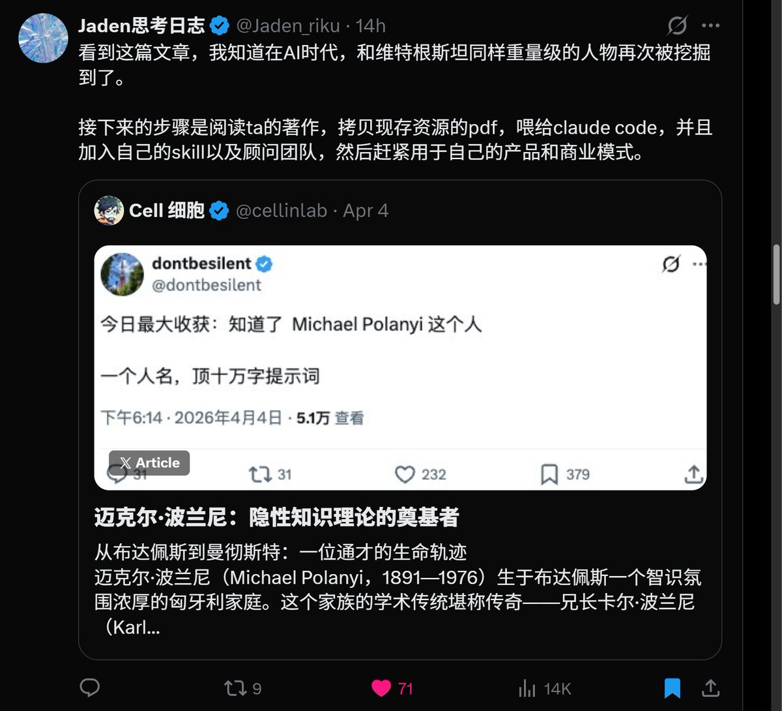Visit @Jaden_riku handle link
This screenshot has width=782, height=711.
(287, 25)
